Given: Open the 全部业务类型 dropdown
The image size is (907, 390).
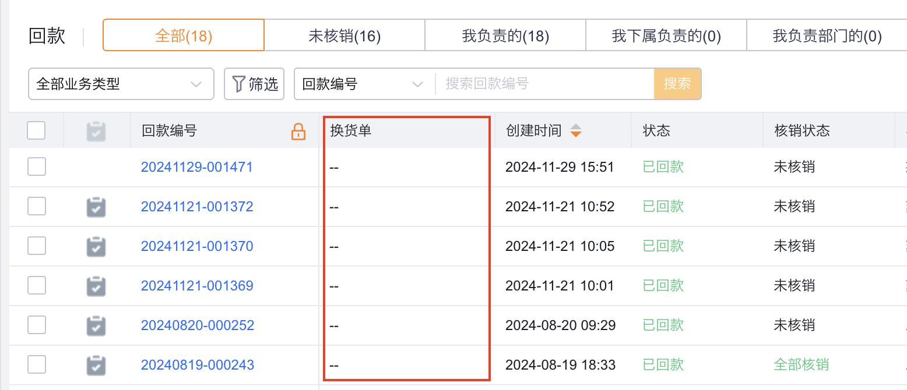Looking at the screenshot, I should pos(121,84).
